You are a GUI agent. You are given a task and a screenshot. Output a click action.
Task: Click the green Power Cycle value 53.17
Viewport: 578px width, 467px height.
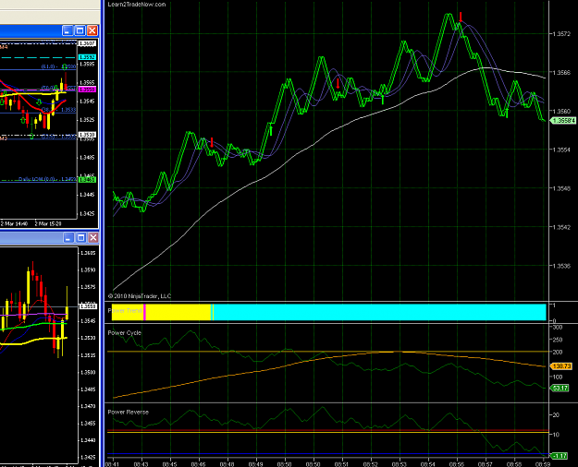pos(560,388)
